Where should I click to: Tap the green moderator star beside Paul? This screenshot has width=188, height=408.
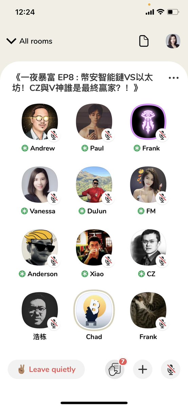84,148
